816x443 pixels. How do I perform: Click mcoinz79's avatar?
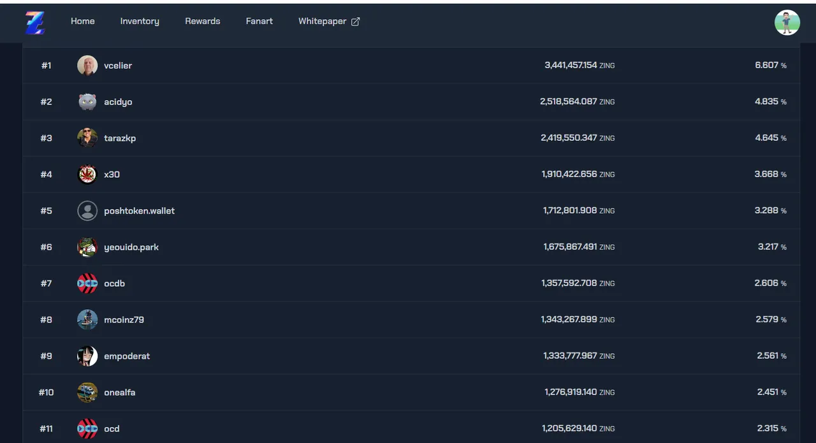87,319
